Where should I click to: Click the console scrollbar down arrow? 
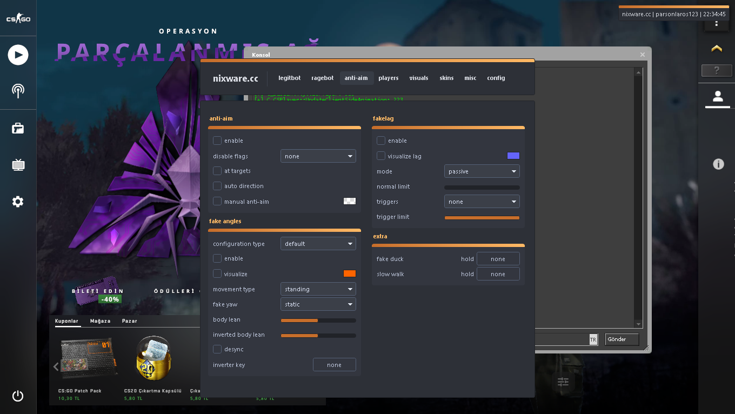point(639,324)
